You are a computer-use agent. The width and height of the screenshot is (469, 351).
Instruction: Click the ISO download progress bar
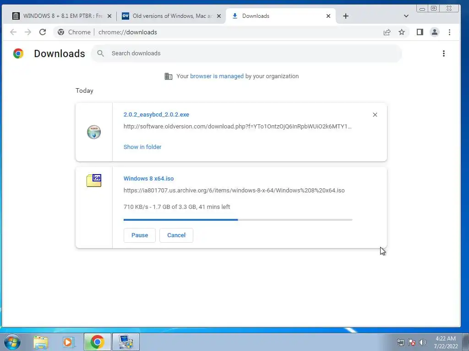(x=238, y=220)
